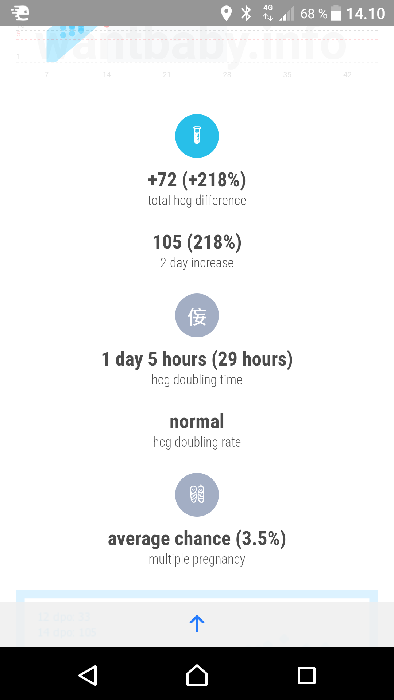This screenshot has width=394, height=700.
Task: Select the "+72 (+218%)" total hcg difference value
Action: click(x=197, y=180)
